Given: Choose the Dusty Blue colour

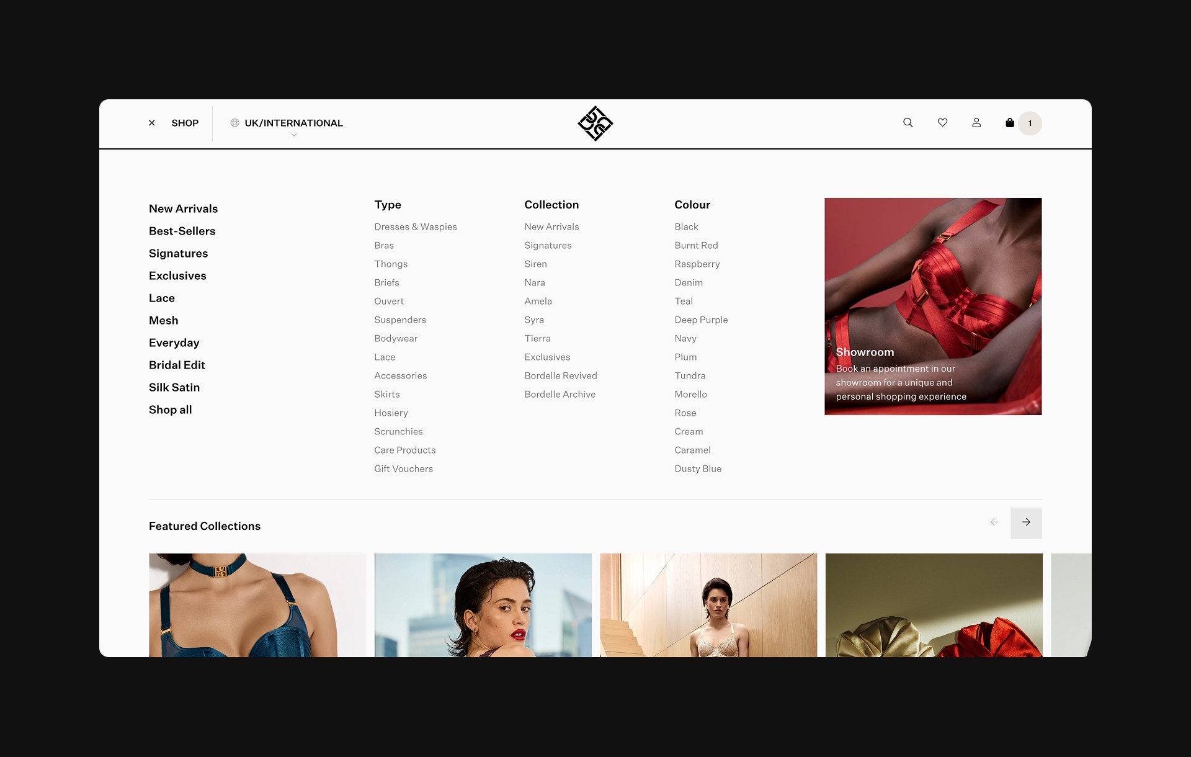Looking at the screenshot, I should click(698, 469).
